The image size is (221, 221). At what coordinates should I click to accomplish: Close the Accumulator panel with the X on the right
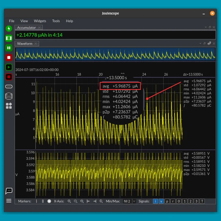214,27
